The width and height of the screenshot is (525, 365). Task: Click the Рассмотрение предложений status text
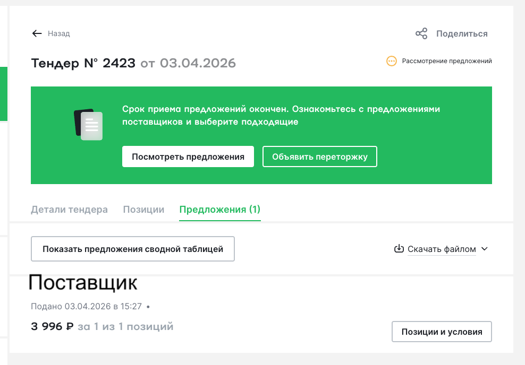click(447, 61)
